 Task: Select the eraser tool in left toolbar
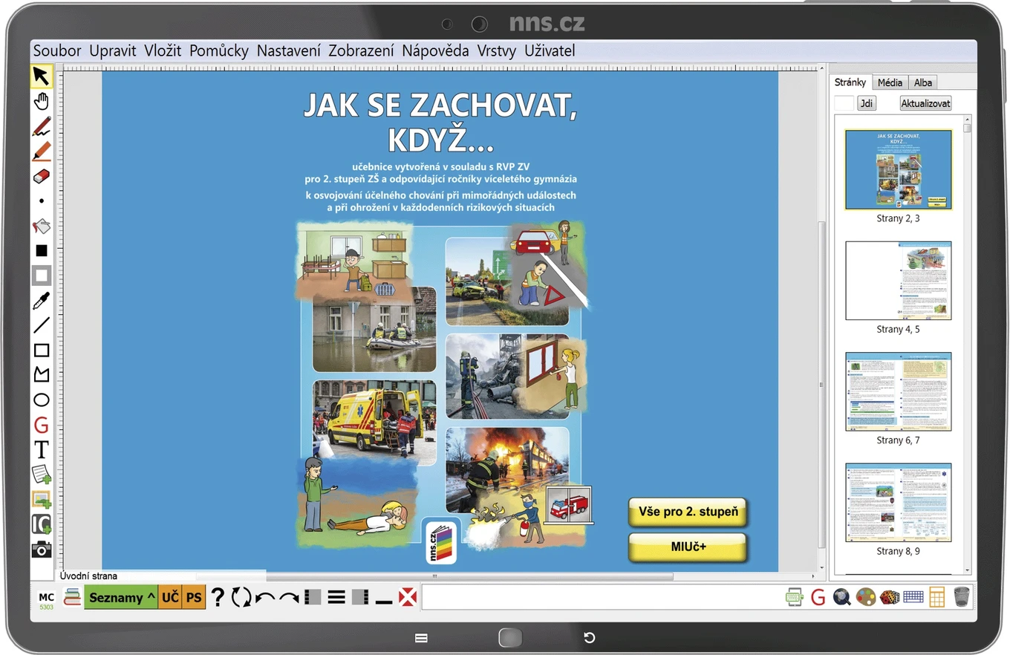(x=42, y=175)
